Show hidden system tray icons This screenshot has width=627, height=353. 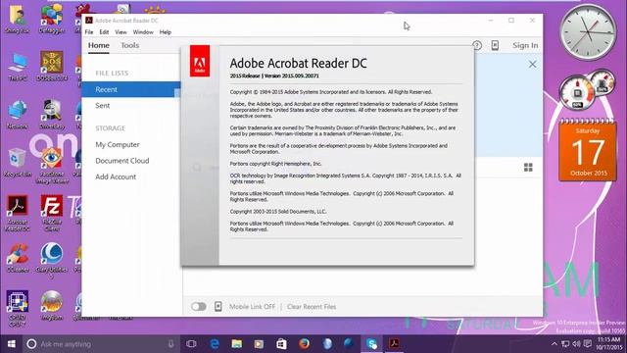pyautogui.click(x=555, y=344)
